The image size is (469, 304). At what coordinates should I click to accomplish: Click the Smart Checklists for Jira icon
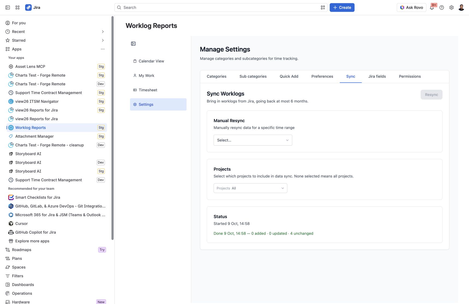click(11, 197)
